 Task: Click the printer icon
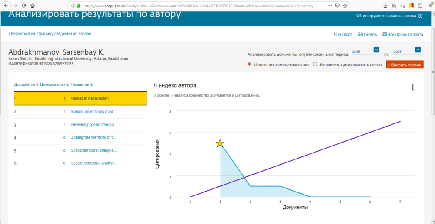360,34
